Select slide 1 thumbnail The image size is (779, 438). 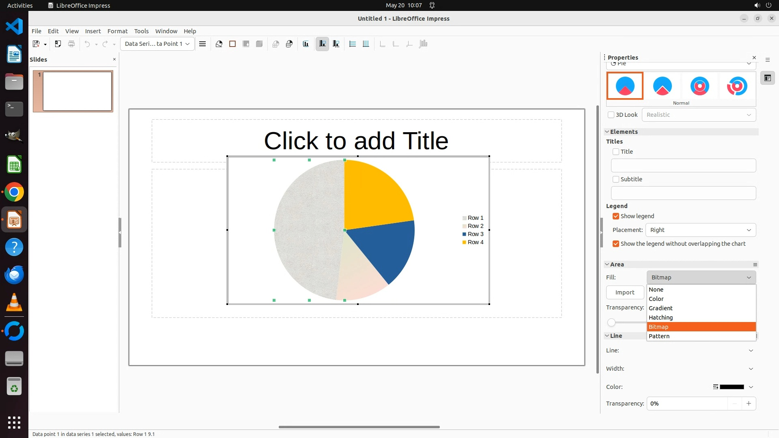point(77,91)
